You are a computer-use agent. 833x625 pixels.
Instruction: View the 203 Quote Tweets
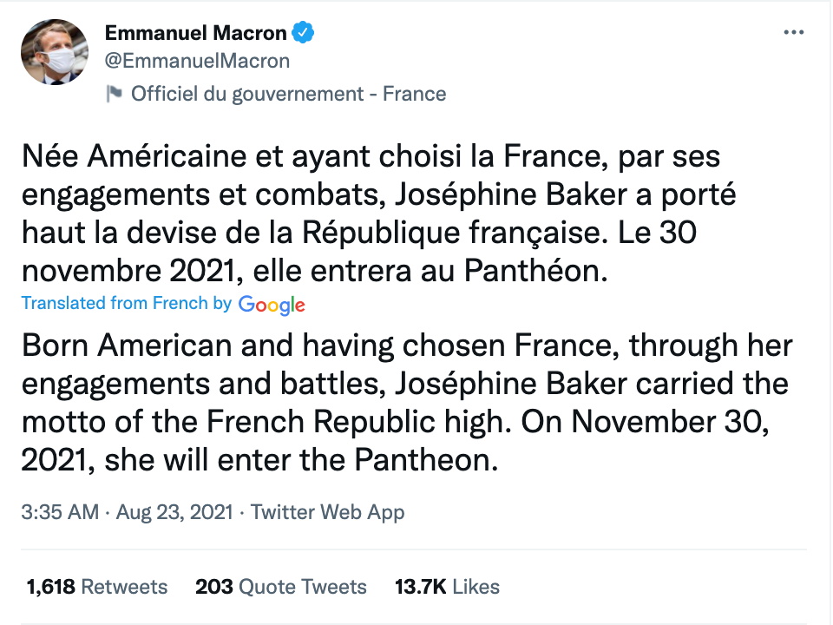(x=280, y=587)
